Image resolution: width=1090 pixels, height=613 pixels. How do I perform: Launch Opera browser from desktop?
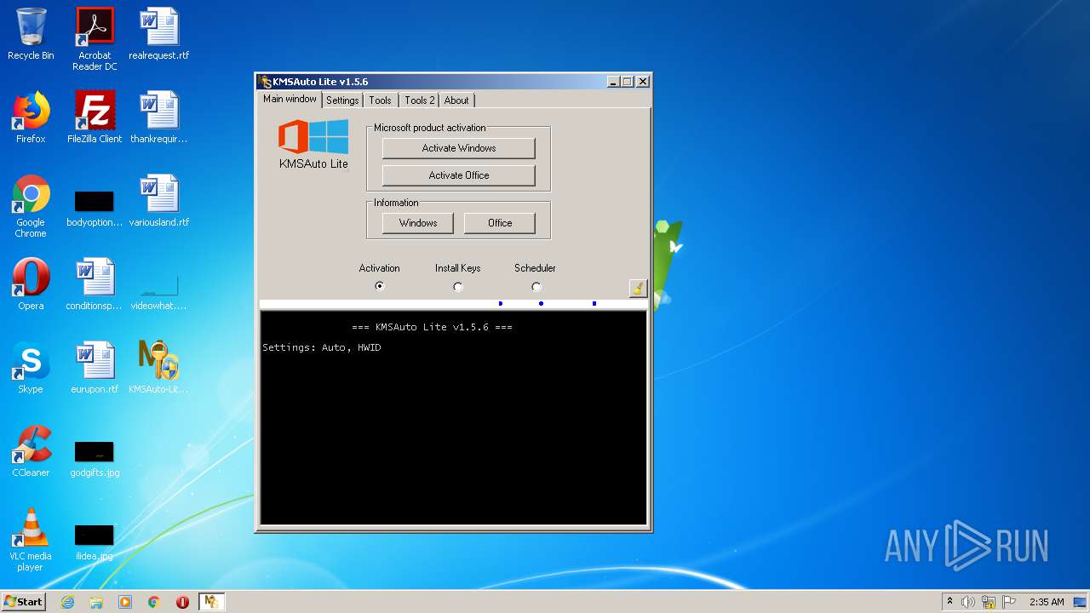pyautogui.click(x=31, y=284)
